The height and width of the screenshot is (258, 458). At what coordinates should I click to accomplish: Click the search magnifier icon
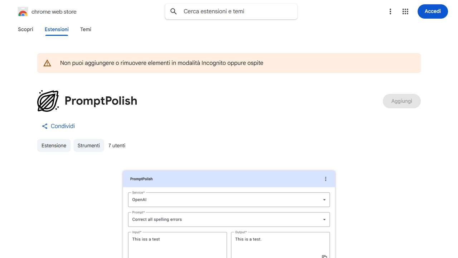173,11
